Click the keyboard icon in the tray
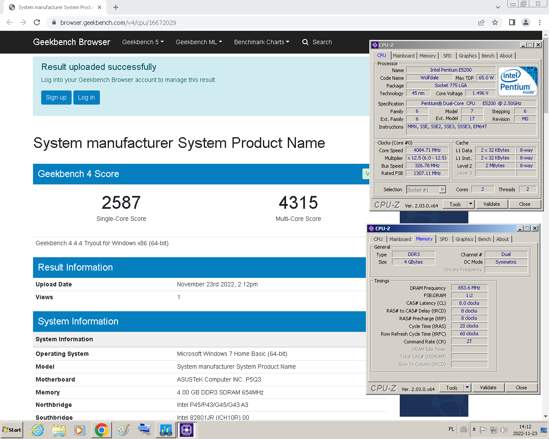The image size is (549, 439). click(464, 429)
